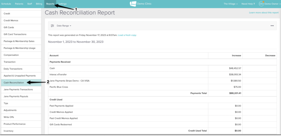This screenshot has width=281, height=136.
Task: Select Product Performance report
Action: pos(14,124)
